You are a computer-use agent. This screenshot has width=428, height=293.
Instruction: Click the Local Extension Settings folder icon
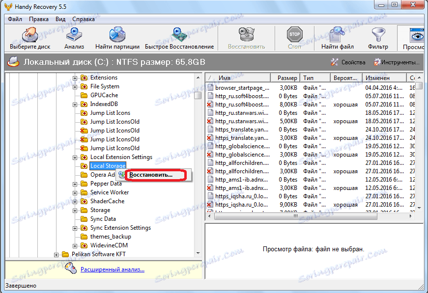[x=84, y=157]
